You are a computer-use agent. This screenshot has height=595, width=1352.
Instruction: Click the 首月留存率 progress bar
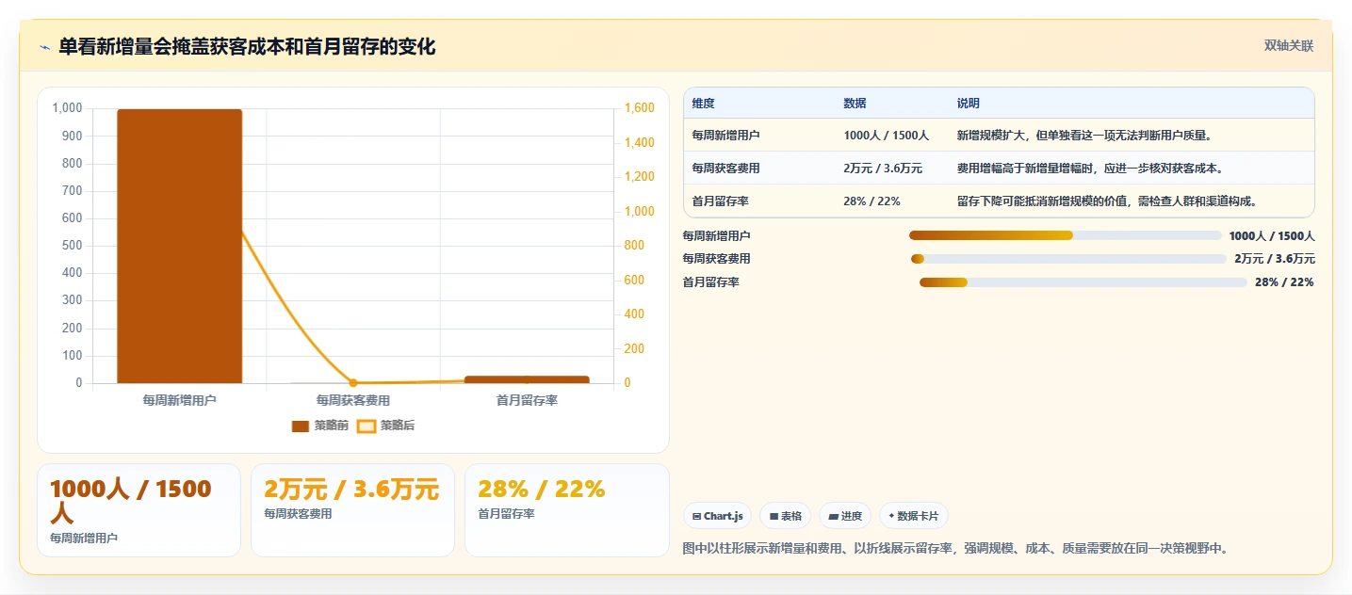click(1083, 282)
